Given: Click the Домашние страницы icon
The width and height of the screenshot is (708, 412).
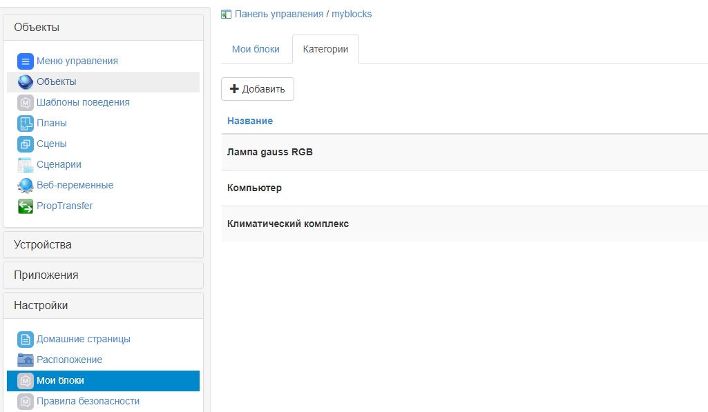Looking at the screenshot, I should point(26,340).
